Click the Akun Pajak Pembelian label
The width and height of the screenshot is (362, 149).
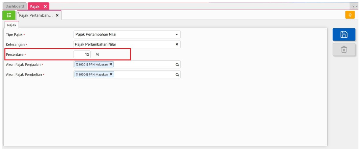24,75
